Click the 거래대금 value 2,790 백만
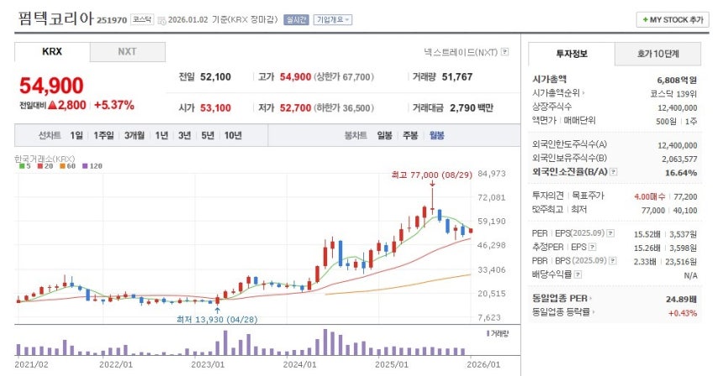The width and height of the screenshot is (723, 376). click(472, 107)
